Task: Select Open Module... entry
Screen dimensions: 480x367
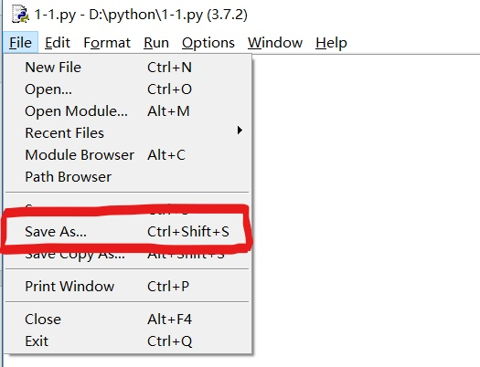Action: pos(128,111)
